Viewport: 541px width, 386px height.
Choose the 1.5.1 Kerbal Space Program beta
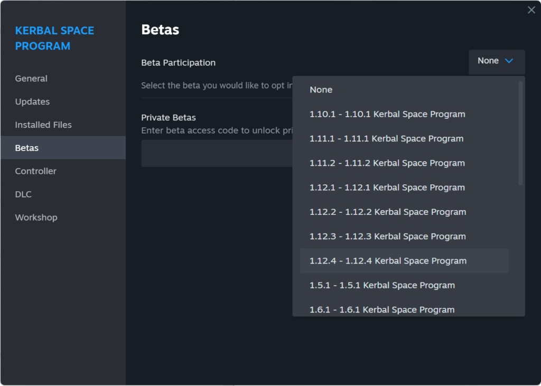coord(404,285)
